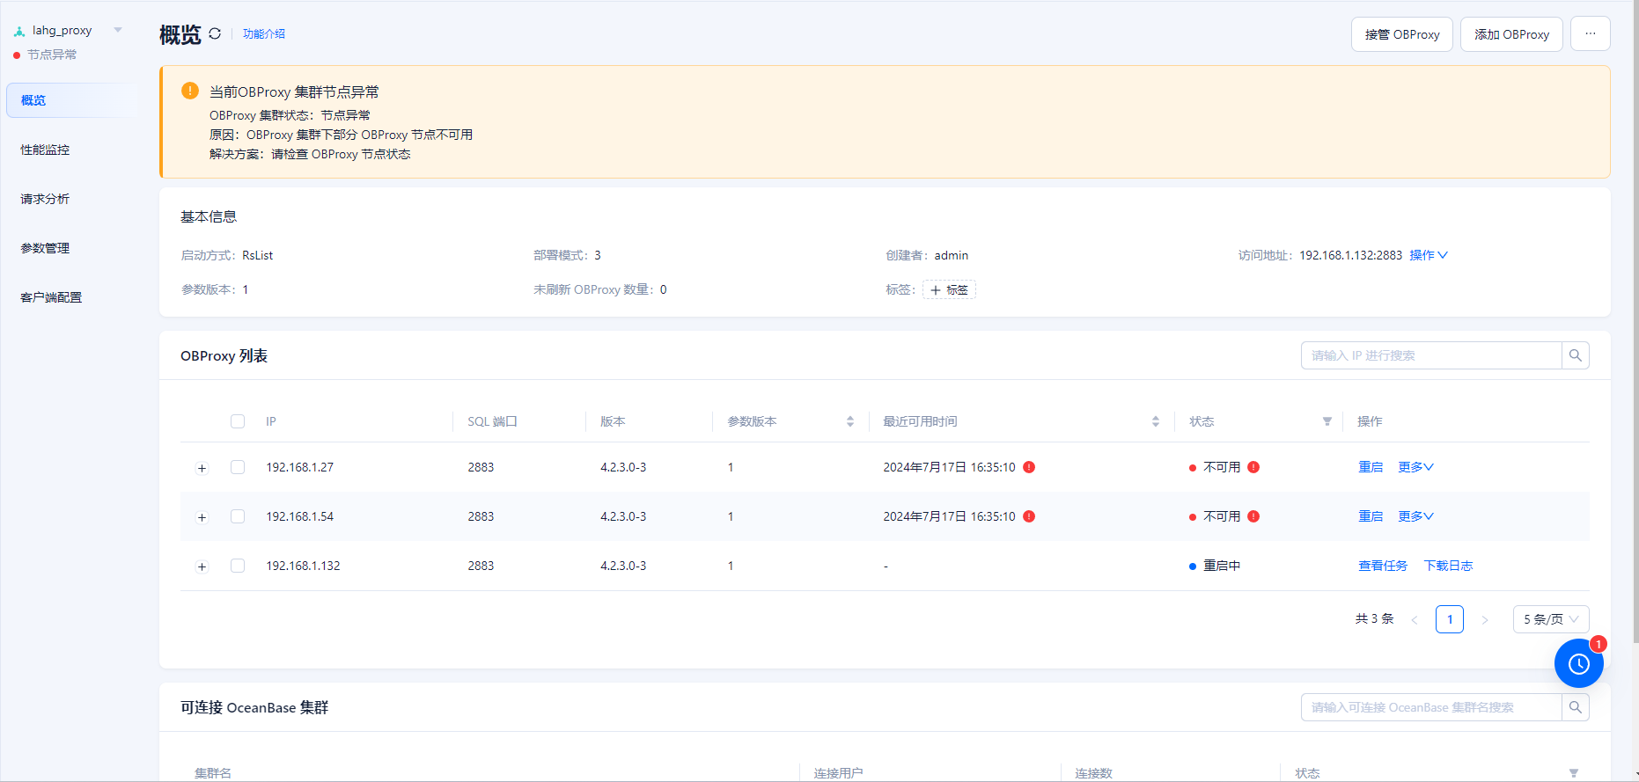
Task: Focus the OceanBase cluster name search field
Action: [1431, 707]
